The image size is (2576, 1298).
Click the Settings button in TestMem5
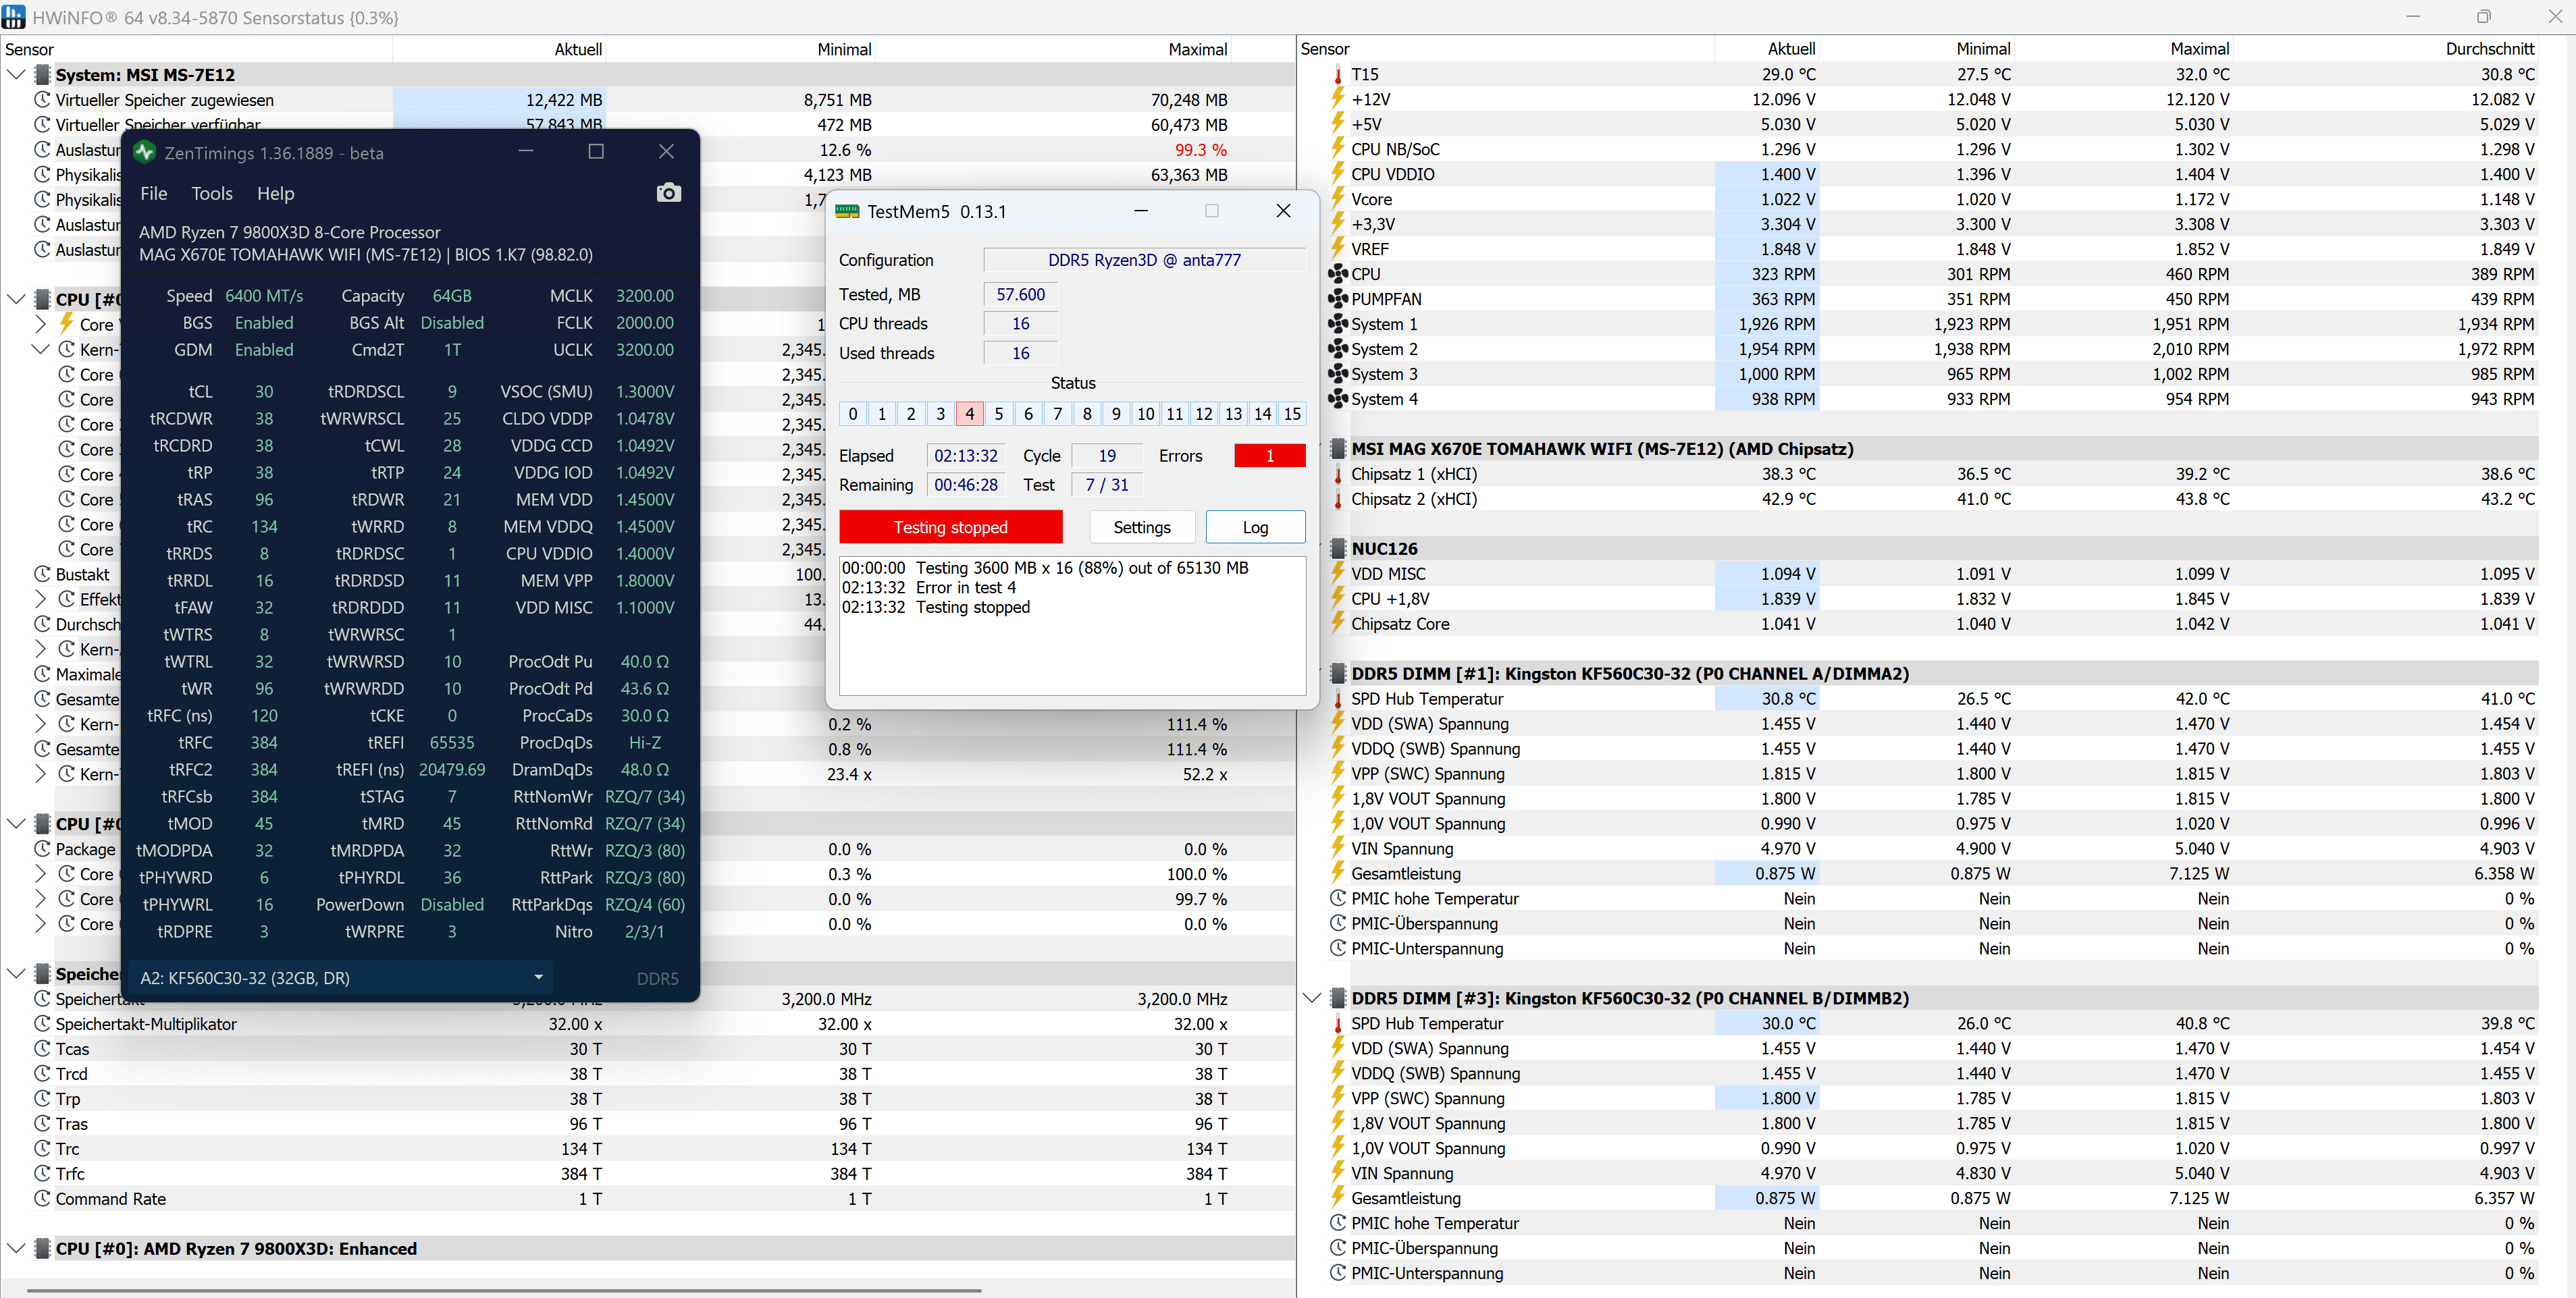pyautogui.click(x=1141, y=527)
